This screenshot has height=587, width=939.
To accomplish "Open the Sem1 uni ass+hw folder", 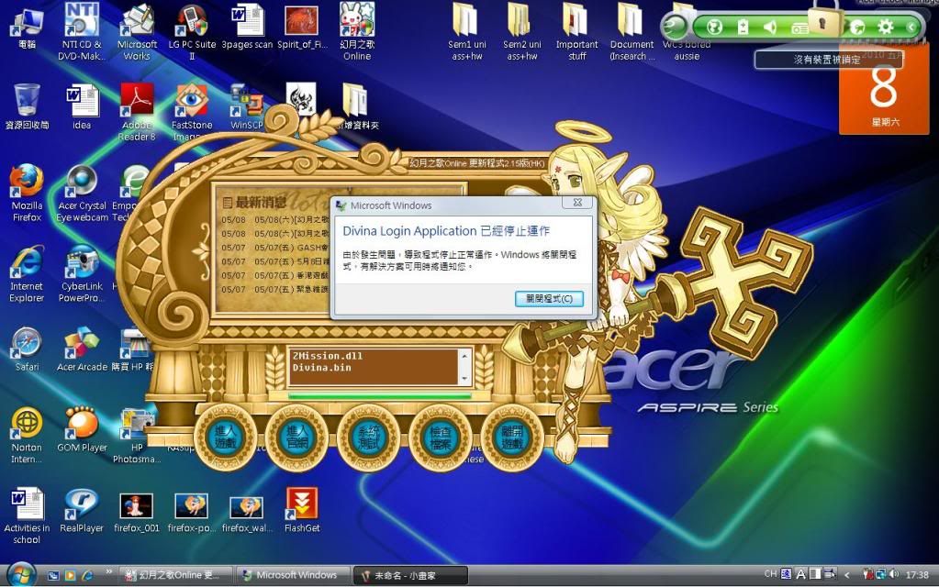I will point(467,31).
